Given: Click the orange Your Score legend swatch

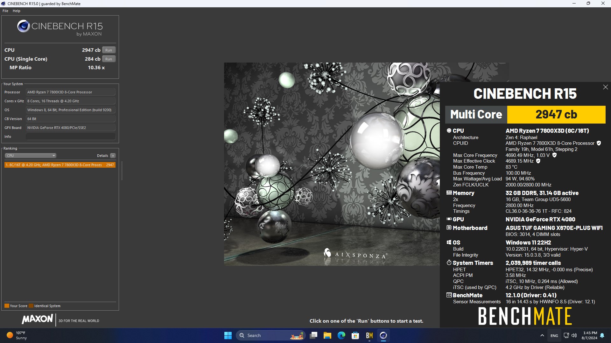Looking at the screenshot, I should coord(7,306).
